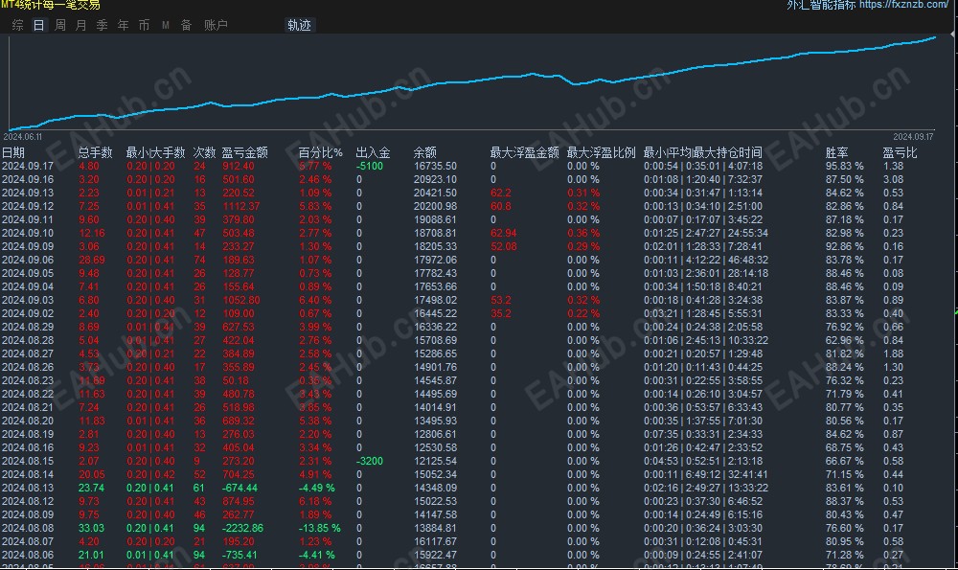Viewport: 958px width, 570px height.
Task: Click lot total 28.69
Action: [x=92, y=261]
